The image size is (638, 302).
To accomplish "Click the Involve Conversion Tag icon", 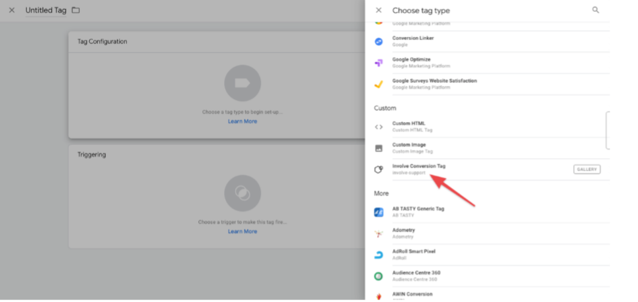I will click(x=379, y=170).
